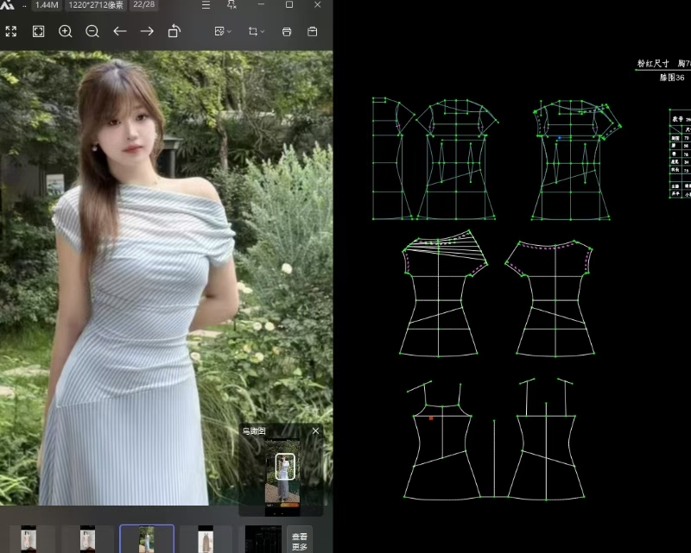The width and height of the screenshot is (691, 553).
Task: Click the fullscreen expand icon
Action: coord(11,31)
